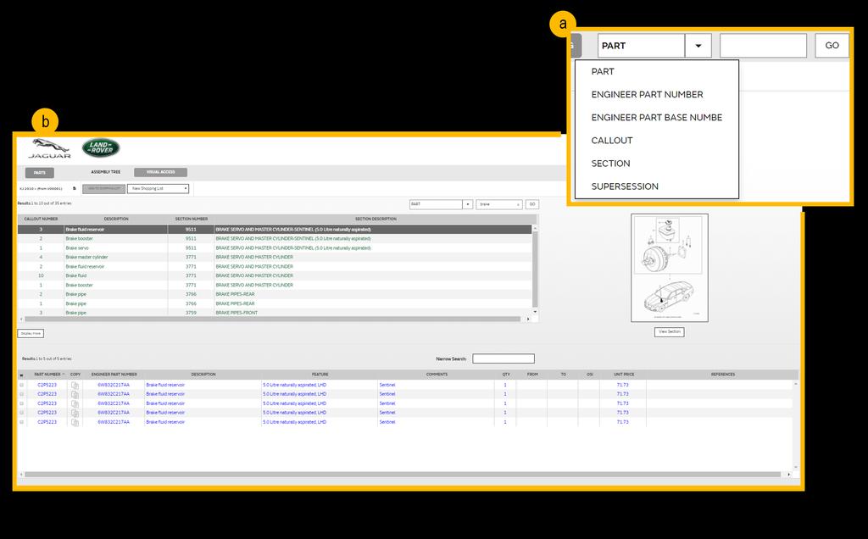868x539 pixels.
Task: Click the left arrow of the callout list horizontal scrollbar
Action: coord(21,319)
